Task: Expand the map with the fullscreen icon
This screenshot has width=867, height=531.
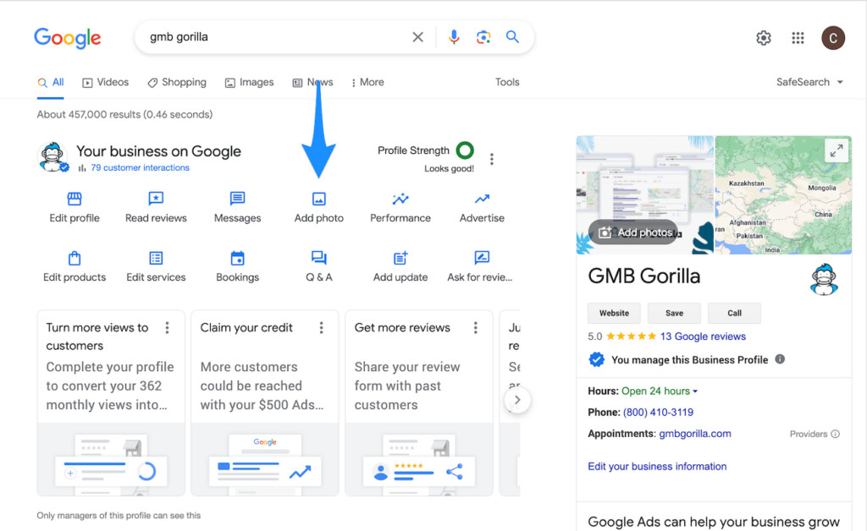Action: click(x=837, y=151)
